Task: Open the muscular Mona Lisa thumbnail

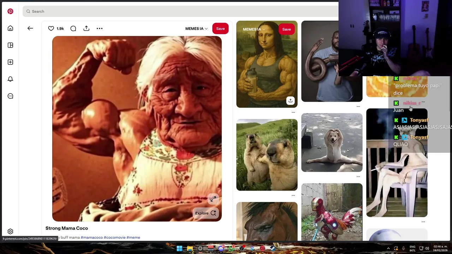Action: coord(267,64)
